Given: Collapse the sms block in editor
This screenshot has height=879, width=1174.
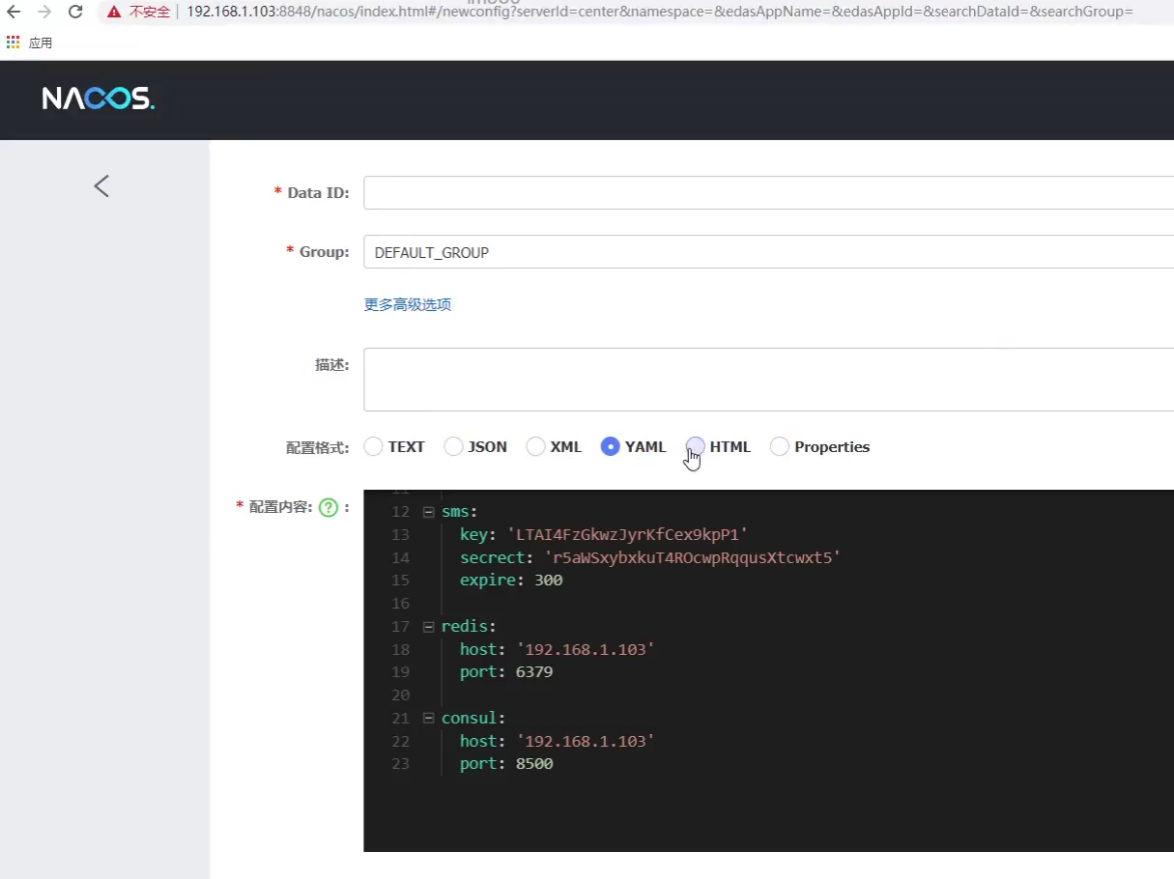Looking at the screenshot, I should coord(428,512).
